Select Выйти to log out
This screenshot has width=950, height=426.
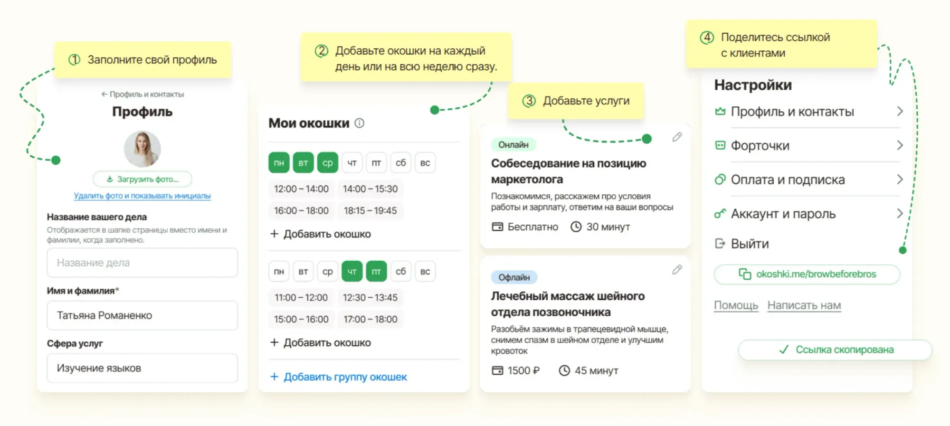[741, 244]
